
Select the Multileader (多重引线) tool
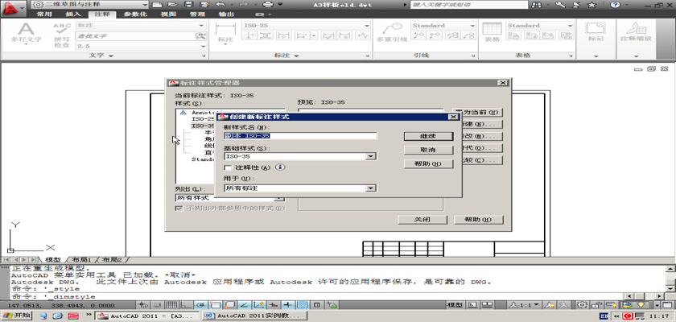tap(392, 33)
